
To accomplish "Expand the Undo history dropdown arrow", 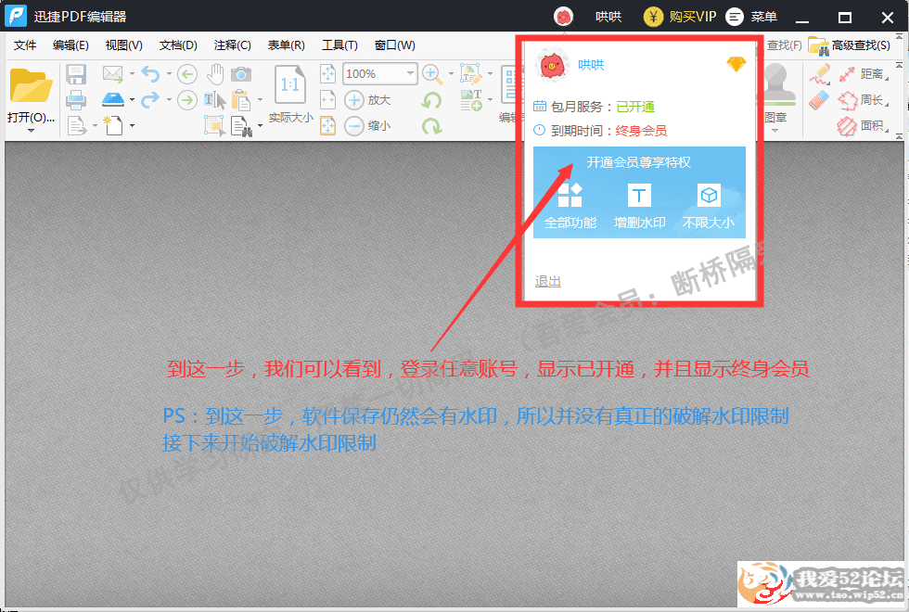I will 169,73.
